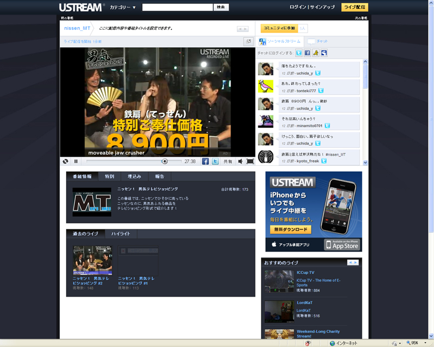Log in to chat with the MySpace icon

(x=324, y=53)
